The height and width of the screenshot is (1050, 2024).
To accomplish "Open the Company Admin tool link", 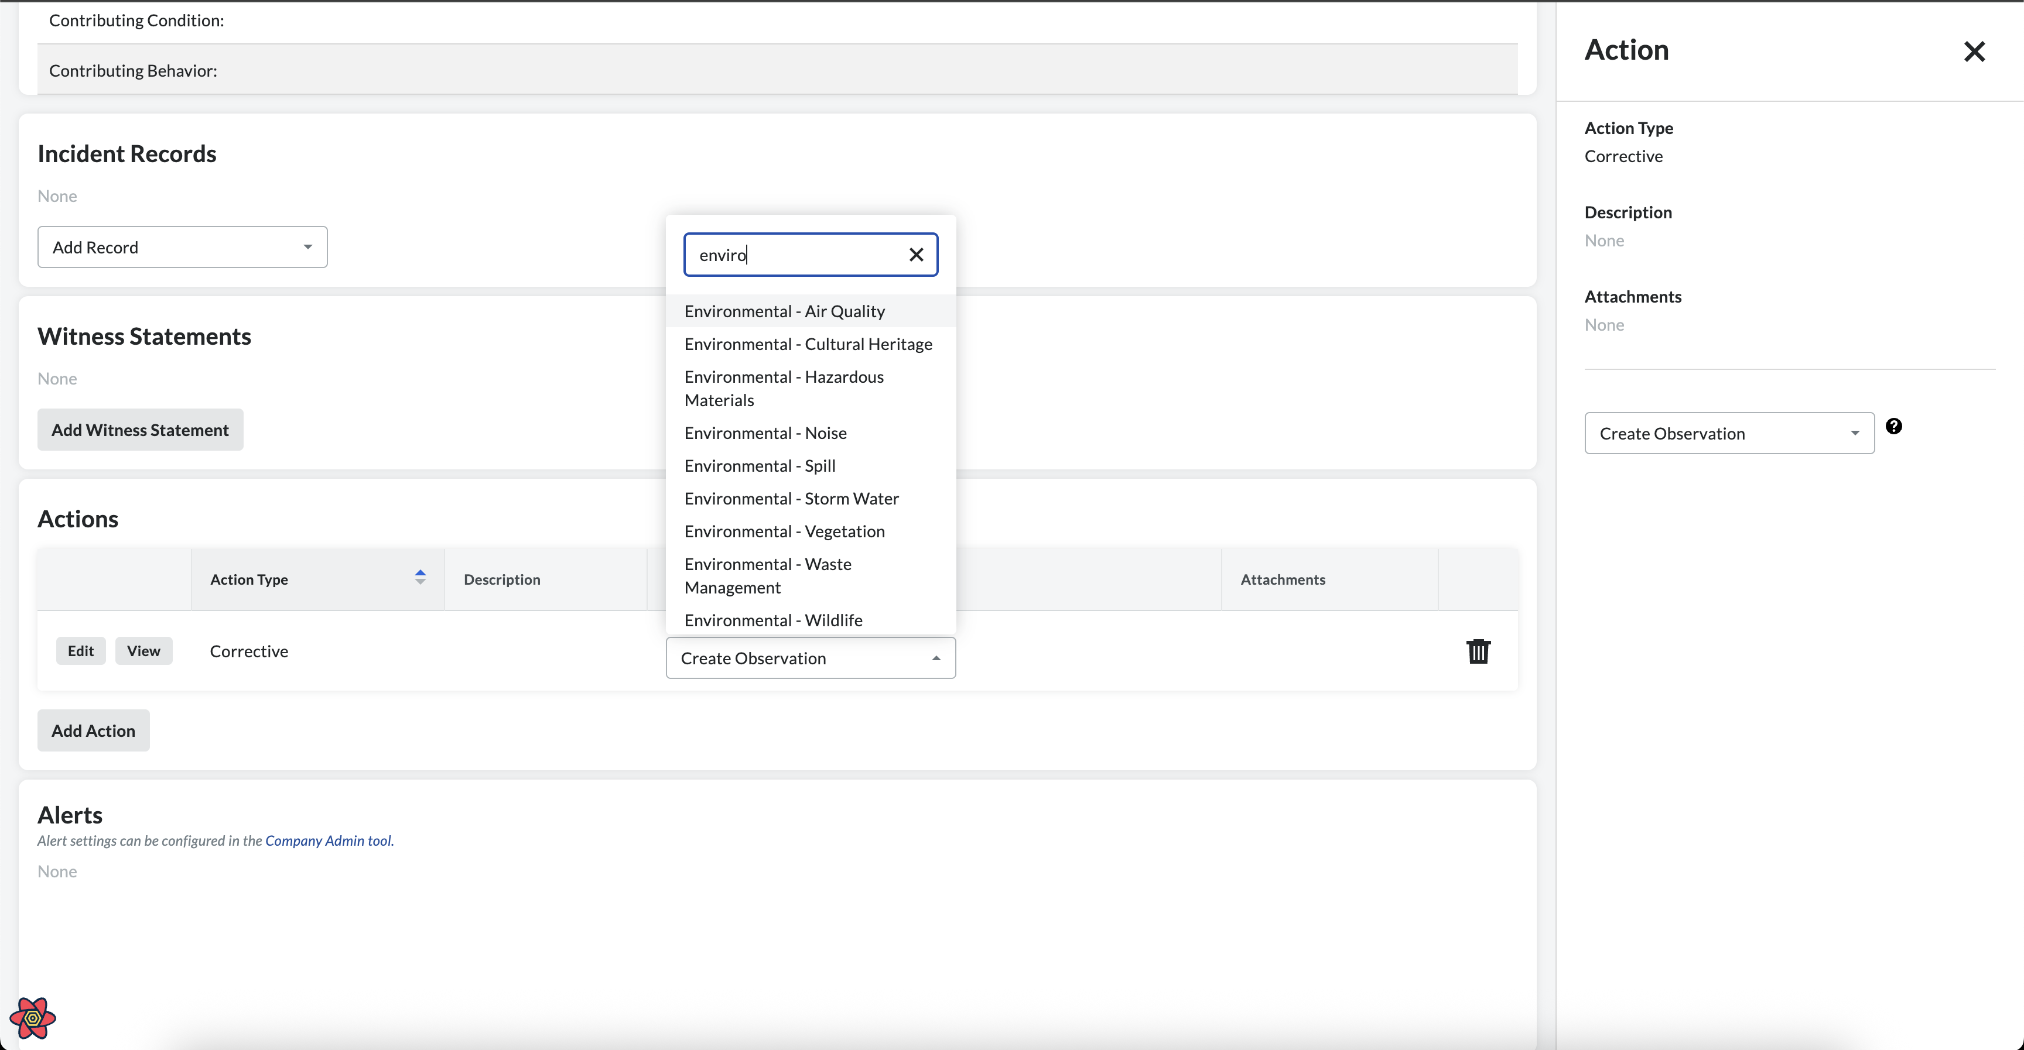I will click(x=327, y=840).
